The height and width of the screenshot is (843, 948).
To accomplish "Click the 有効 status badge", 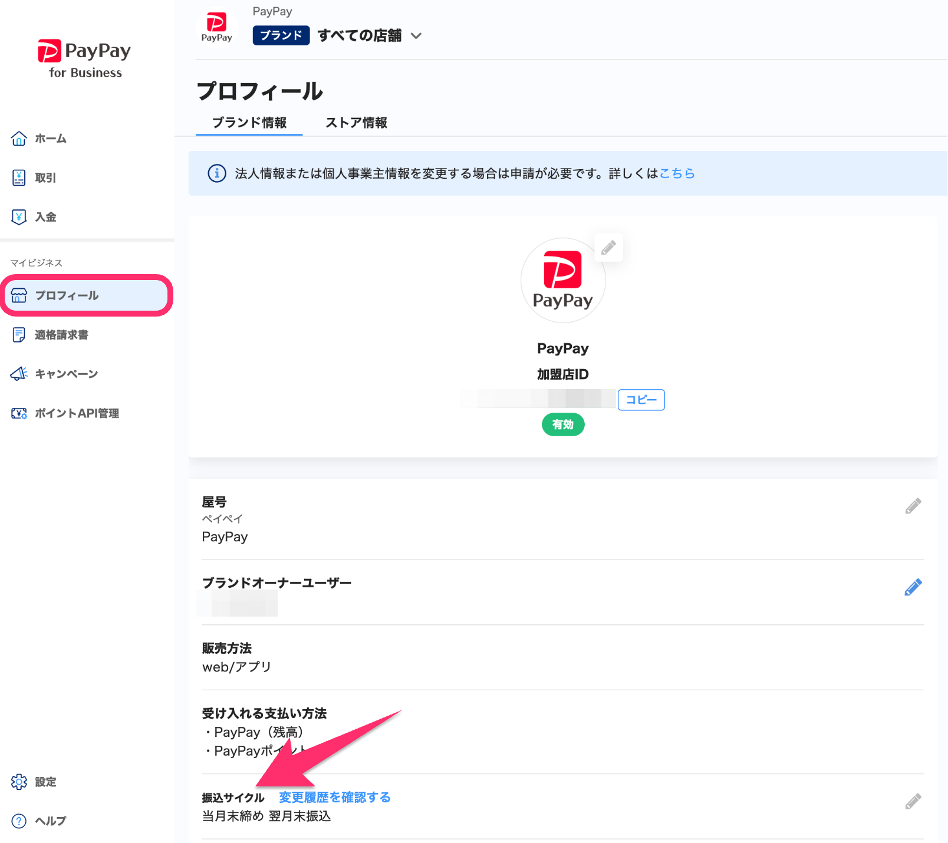I will point(563,424).
